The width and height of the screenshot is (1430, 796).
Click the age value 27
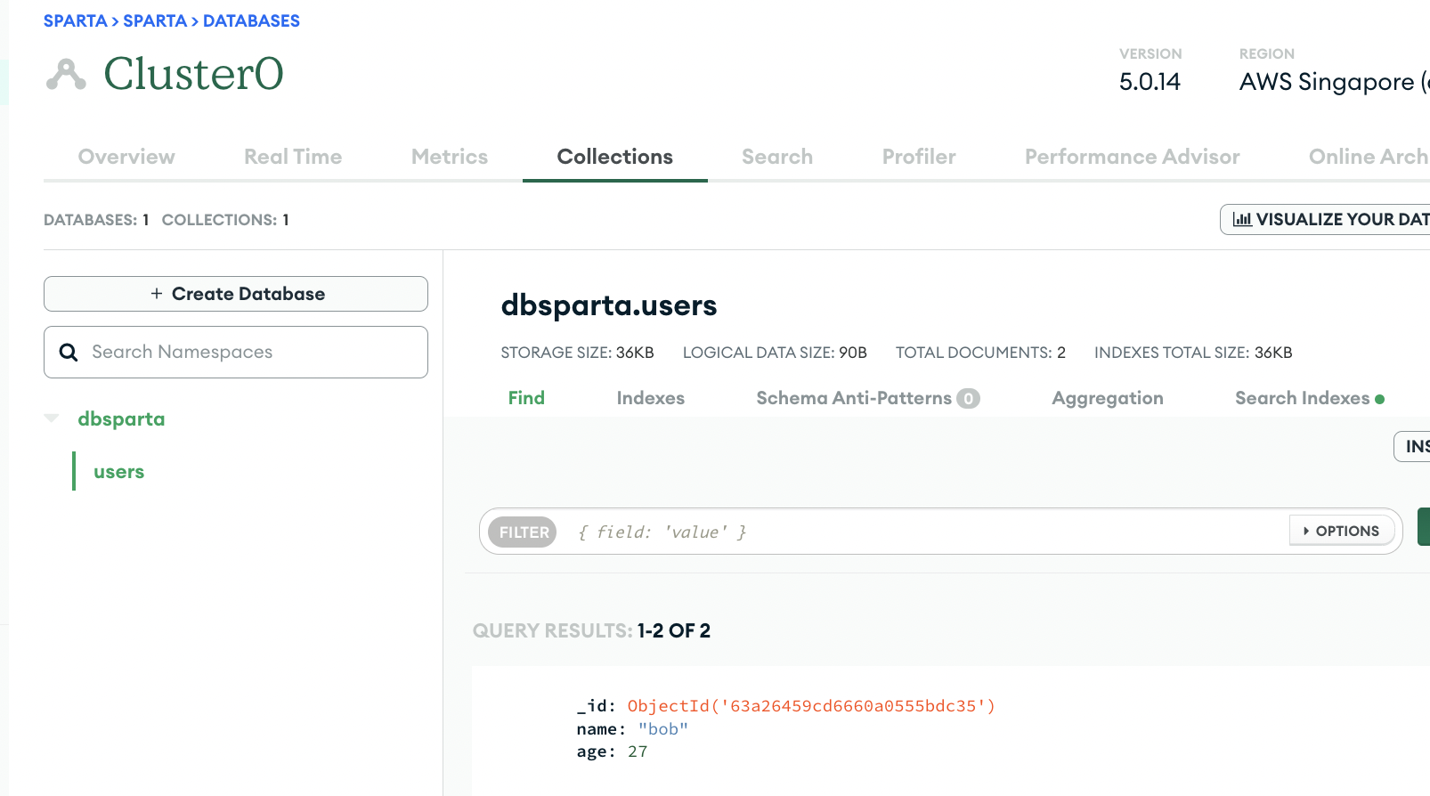638,751
